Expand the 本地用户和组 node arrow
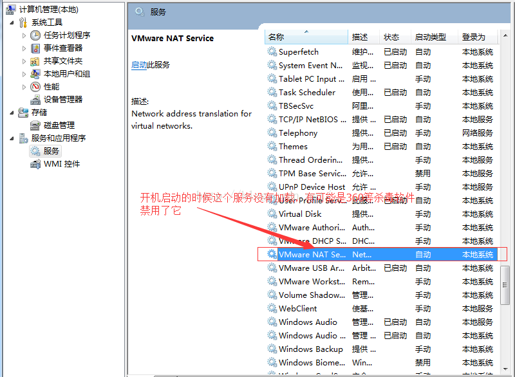 [x=24, y=74]
